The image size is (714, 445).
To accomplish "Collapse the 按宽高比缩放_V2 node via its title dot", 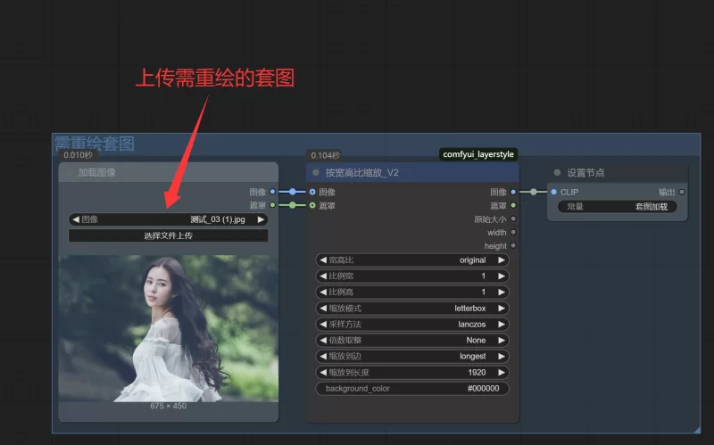I will pos(316,173).
